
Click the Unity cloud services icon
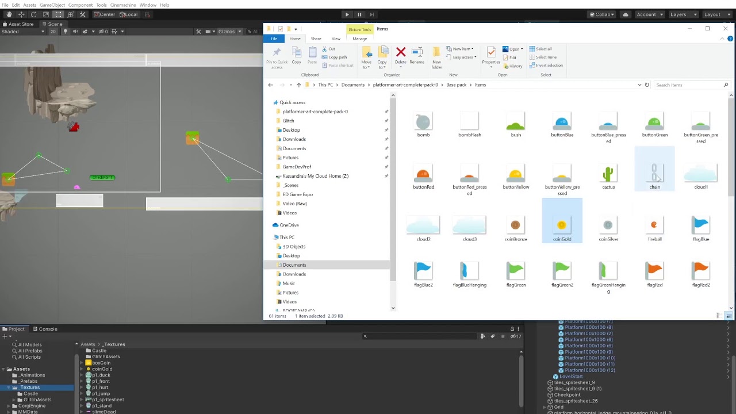point(626,14)
